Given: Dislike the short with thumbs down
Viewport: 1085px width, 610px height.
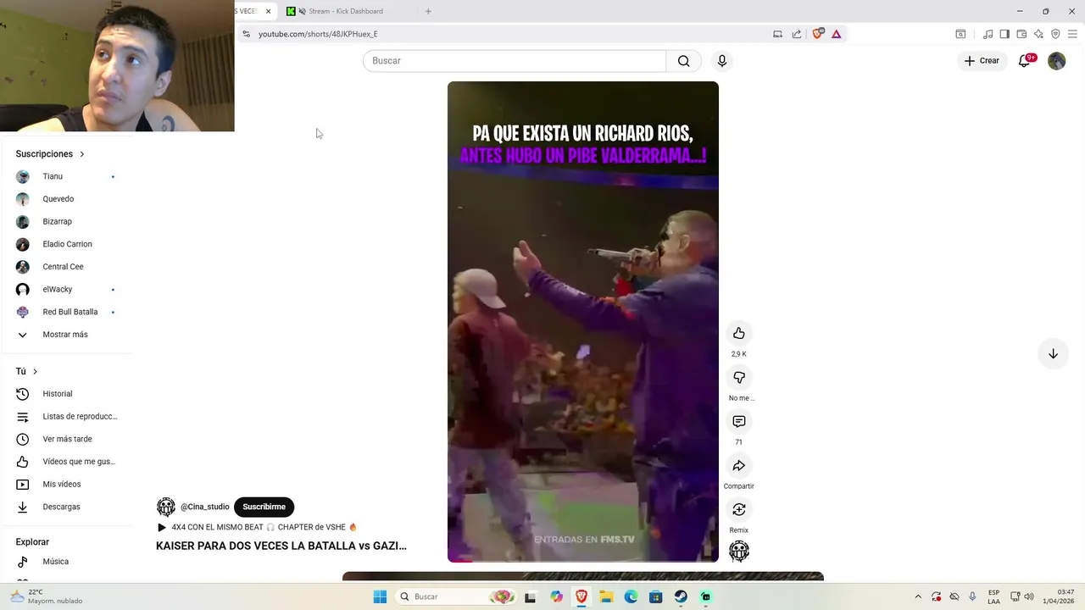Looking at the screenshot, I should tap(739, 378).
